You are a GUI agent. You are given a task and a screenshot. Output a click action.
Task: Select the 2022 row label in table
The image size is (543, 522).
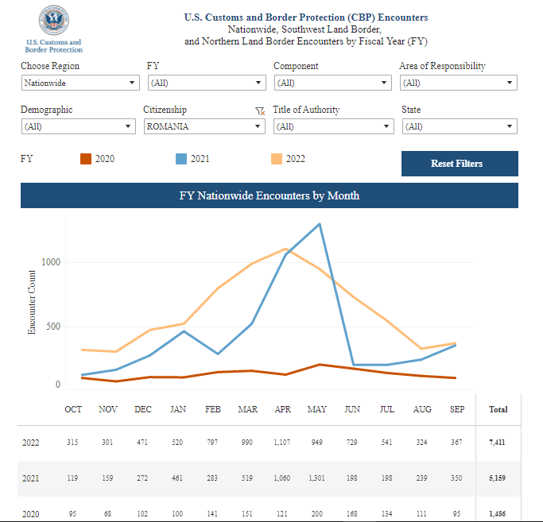(31, 443)
